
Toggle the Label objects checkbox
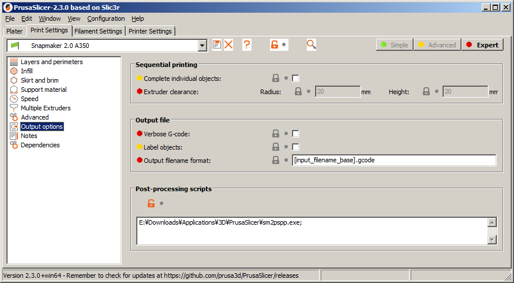point(295,147)
